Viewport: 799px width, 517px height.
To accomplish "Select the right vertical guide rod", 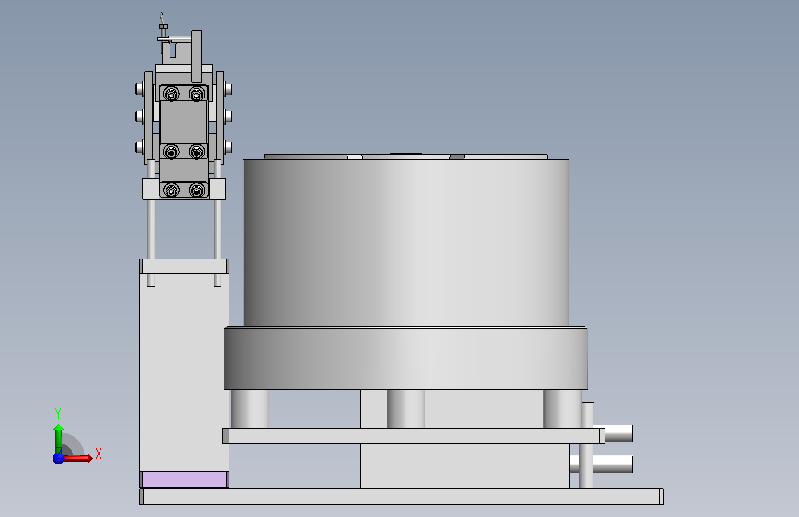I will click(x=217, y=229).
